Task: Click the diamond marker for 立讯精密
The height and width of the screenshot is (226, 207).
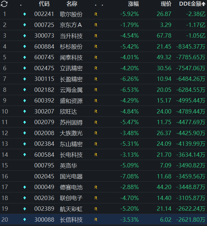Action: [25, 68]
